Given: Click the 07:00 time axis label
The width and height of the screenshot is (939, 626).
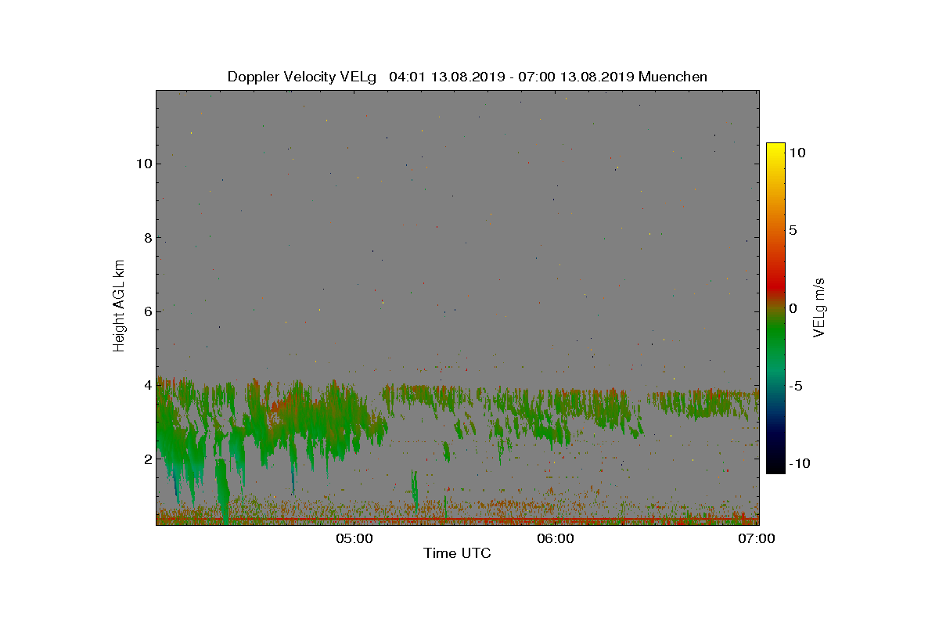Looking at the screenshot, I should coord(757,538).
